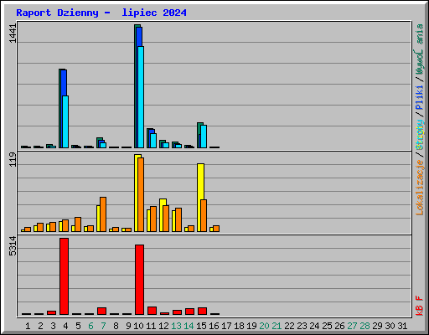Click the red KB bar for day 10
The height and width of the screenshot is (335, 429).
pyautogui.click(x=139, y=280)
